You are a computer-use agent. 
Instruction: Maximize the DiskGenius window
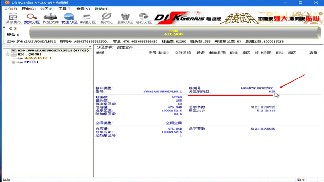(300, 3)
